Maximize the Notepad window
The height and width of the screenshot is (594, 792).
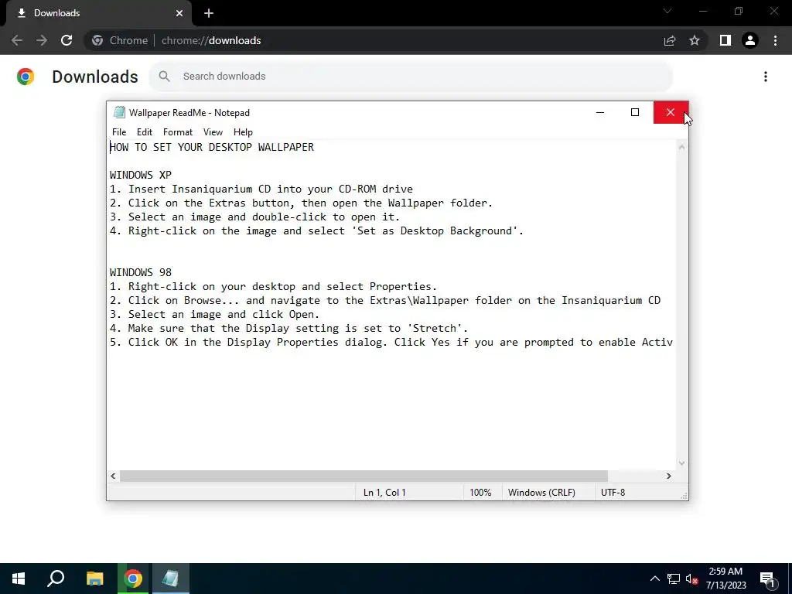tap(635, 112)
